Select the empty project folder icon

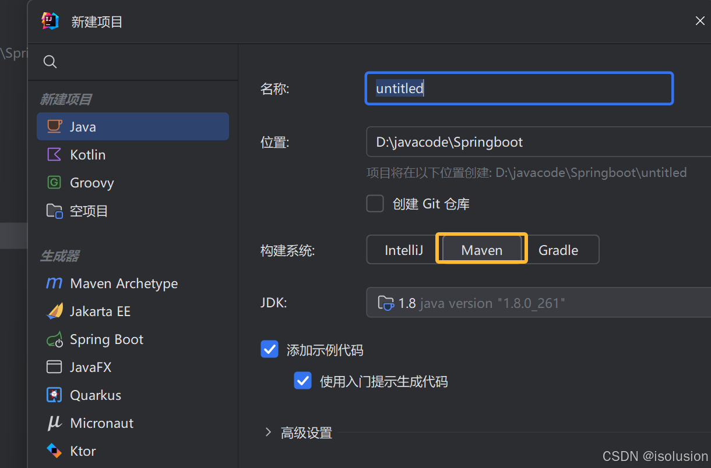point(55,211)
